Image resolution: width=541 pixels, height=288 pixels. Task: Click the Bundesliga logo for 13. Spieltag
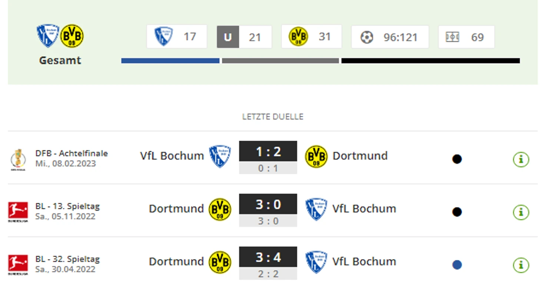coord(18,212)
